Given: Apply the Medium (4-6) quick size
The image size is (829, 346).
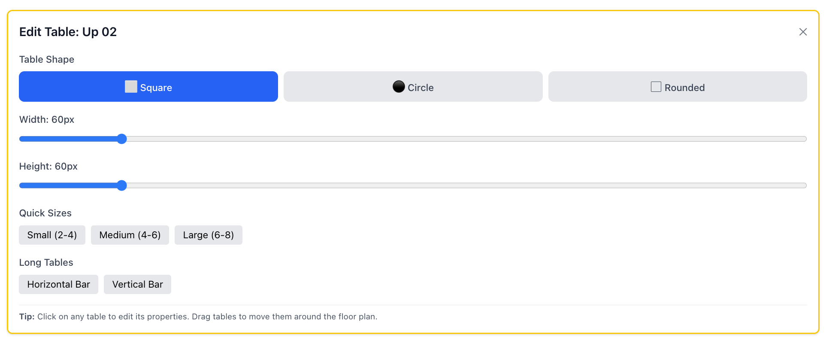Looking at the screenshot, I should (130, 235).
